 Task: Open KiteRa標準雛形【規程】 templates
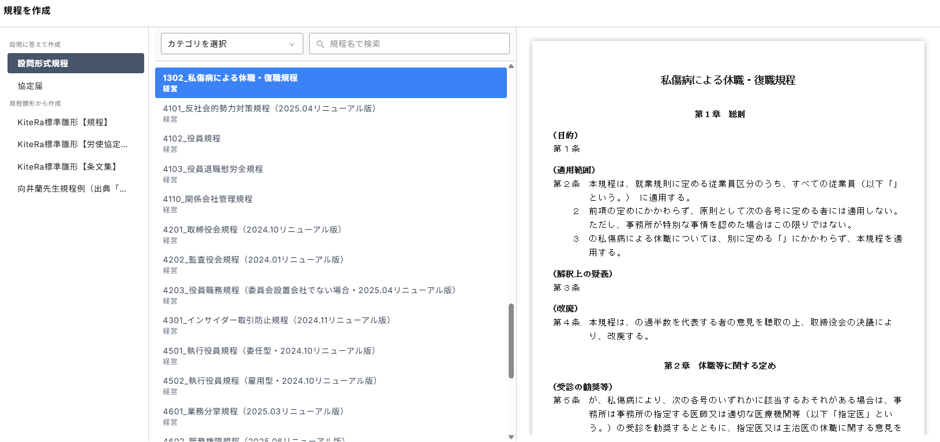click(63, 122)
